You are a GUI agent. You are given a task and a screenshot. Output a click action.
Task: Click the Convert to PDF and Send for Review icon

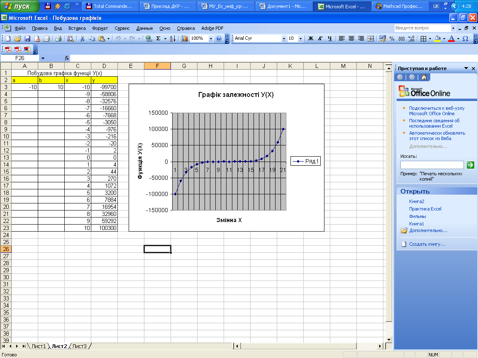[27, 49]
